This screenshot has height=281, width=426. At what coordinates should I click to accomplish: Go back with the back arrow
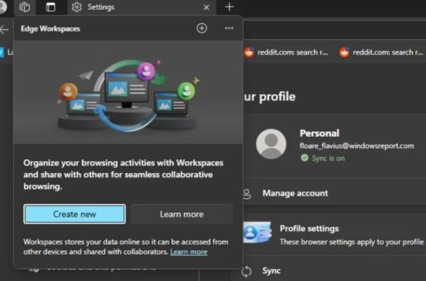(x=4, y=30)
